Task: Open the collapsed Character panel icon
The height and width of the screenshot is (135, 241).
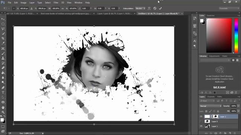Action: (195, 41)
